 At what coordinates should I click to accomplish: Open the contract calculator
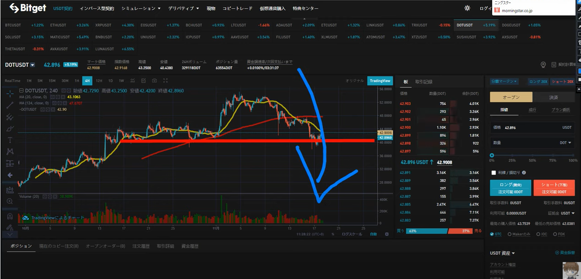(564, 65)
